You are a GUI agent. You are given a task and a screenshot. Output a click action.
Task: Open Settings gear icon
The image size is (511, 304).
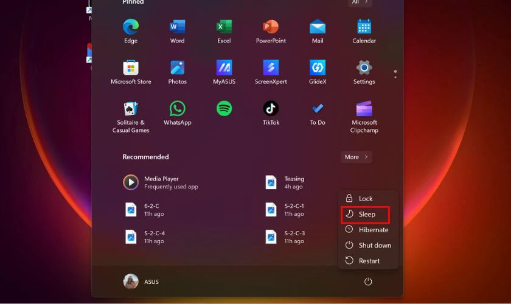[x=364, y=67]
